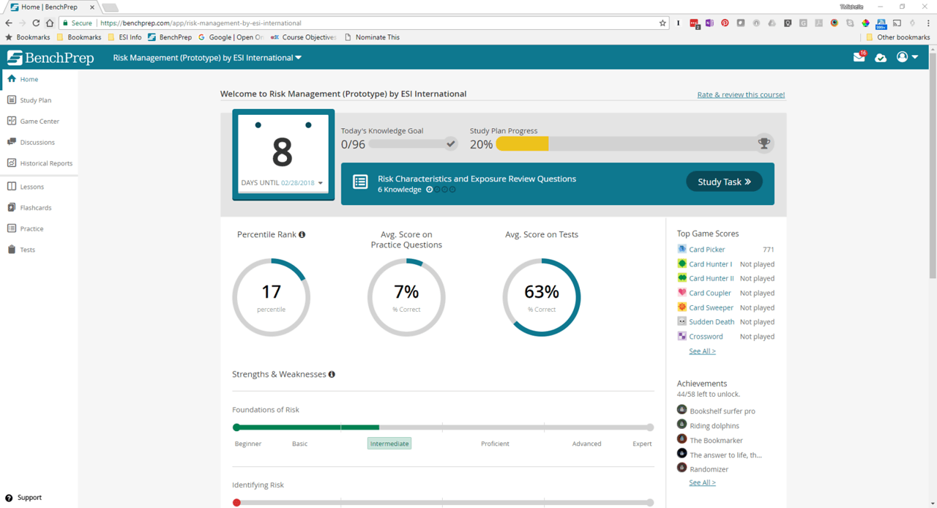Click the BenchPrep logo
The image size is (937, 508).
point(50,57)
